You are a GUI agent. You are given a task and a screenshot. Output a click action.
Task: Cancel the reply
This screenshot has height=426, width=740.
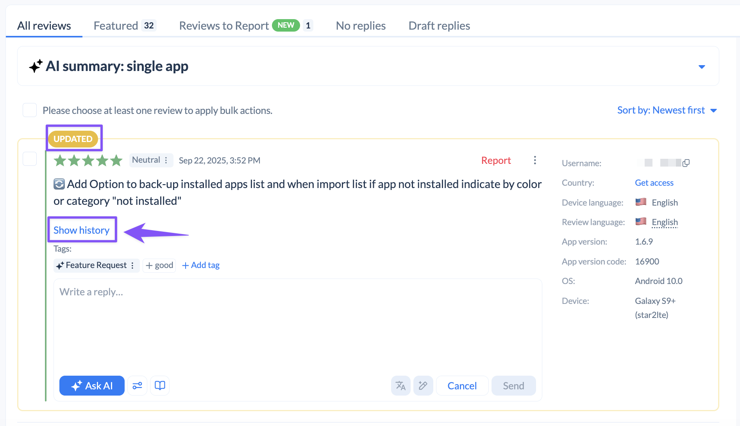pyautogui.click(x=462, y=386)
